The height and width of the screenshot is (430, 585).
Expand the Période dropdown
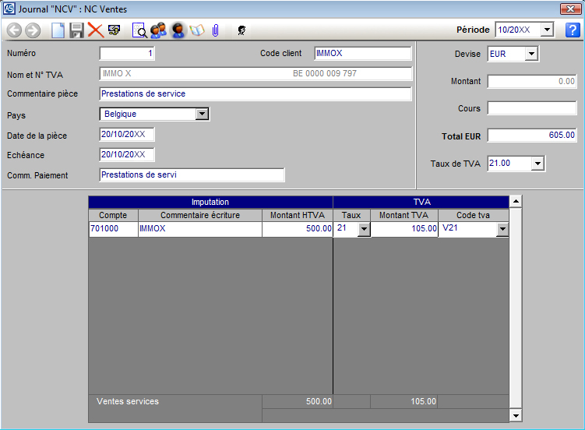(x=547, y=30)
